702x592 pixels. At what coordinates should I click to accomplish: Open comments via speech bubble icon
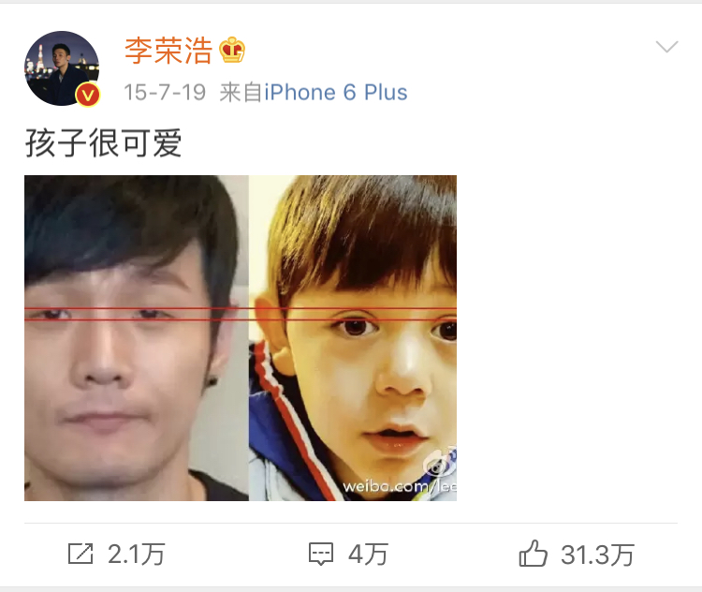(321, 554)
